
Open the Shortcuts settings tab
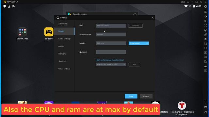coord(62,61)
